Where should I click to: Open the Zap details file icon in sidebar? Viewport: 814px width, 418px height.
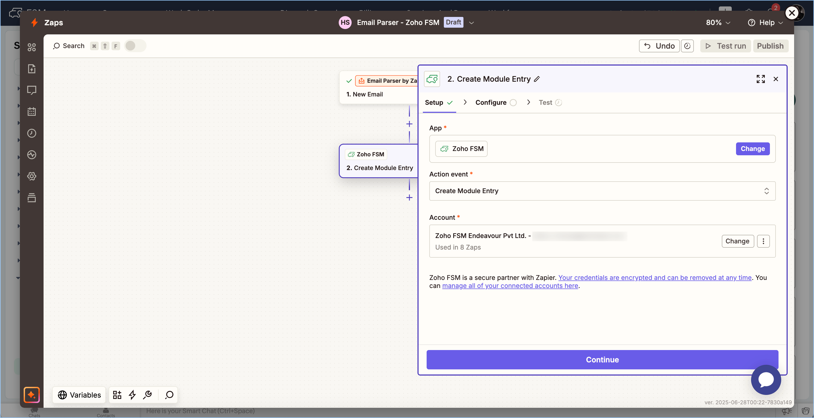(32, 69)
